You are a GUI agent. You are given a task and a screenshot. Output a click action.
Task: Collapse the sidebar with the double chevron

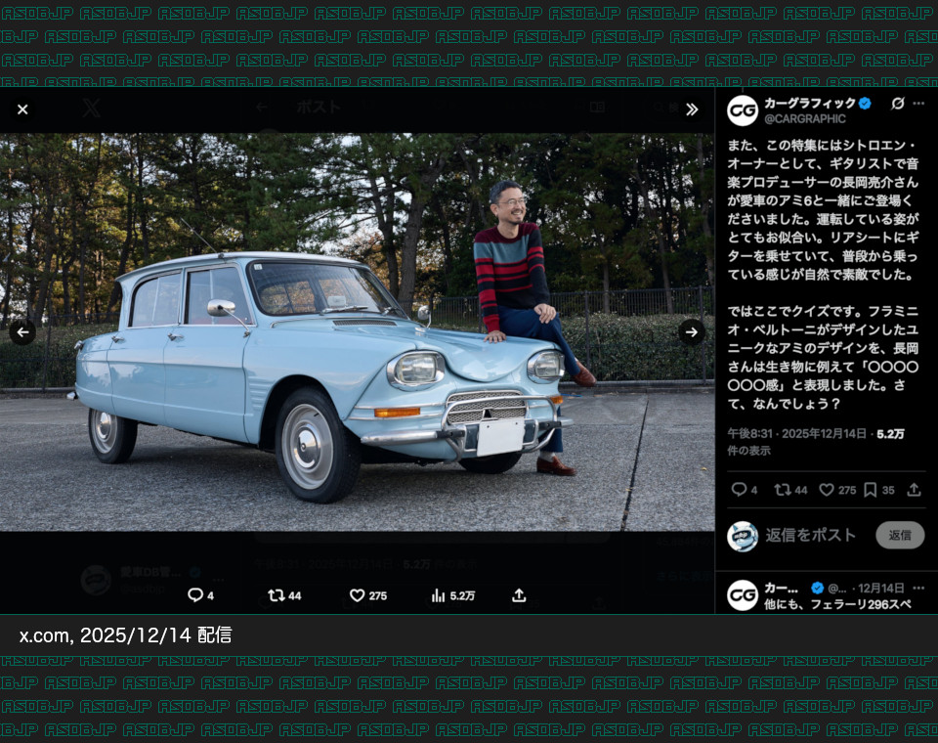coord(693,109)
